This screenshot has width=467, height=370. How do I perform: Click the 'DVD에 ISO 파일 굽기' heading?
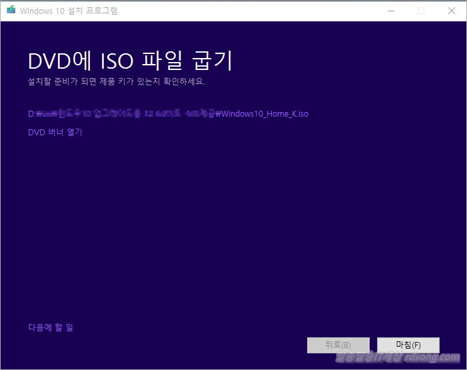click(x=130, y=61)
